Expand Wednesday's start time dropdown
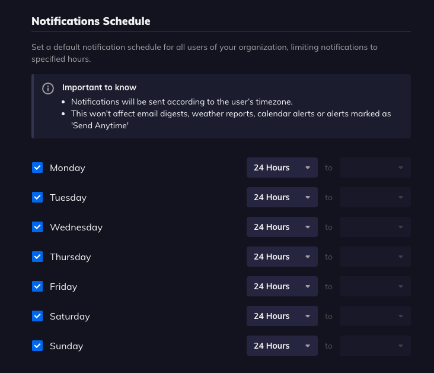Screen dimensions: 434x373 coord(282,227)
